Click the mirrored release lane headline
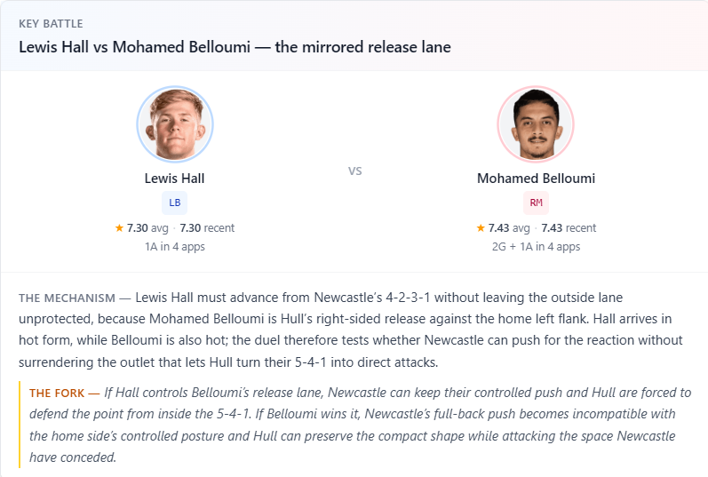 point(235,47)
